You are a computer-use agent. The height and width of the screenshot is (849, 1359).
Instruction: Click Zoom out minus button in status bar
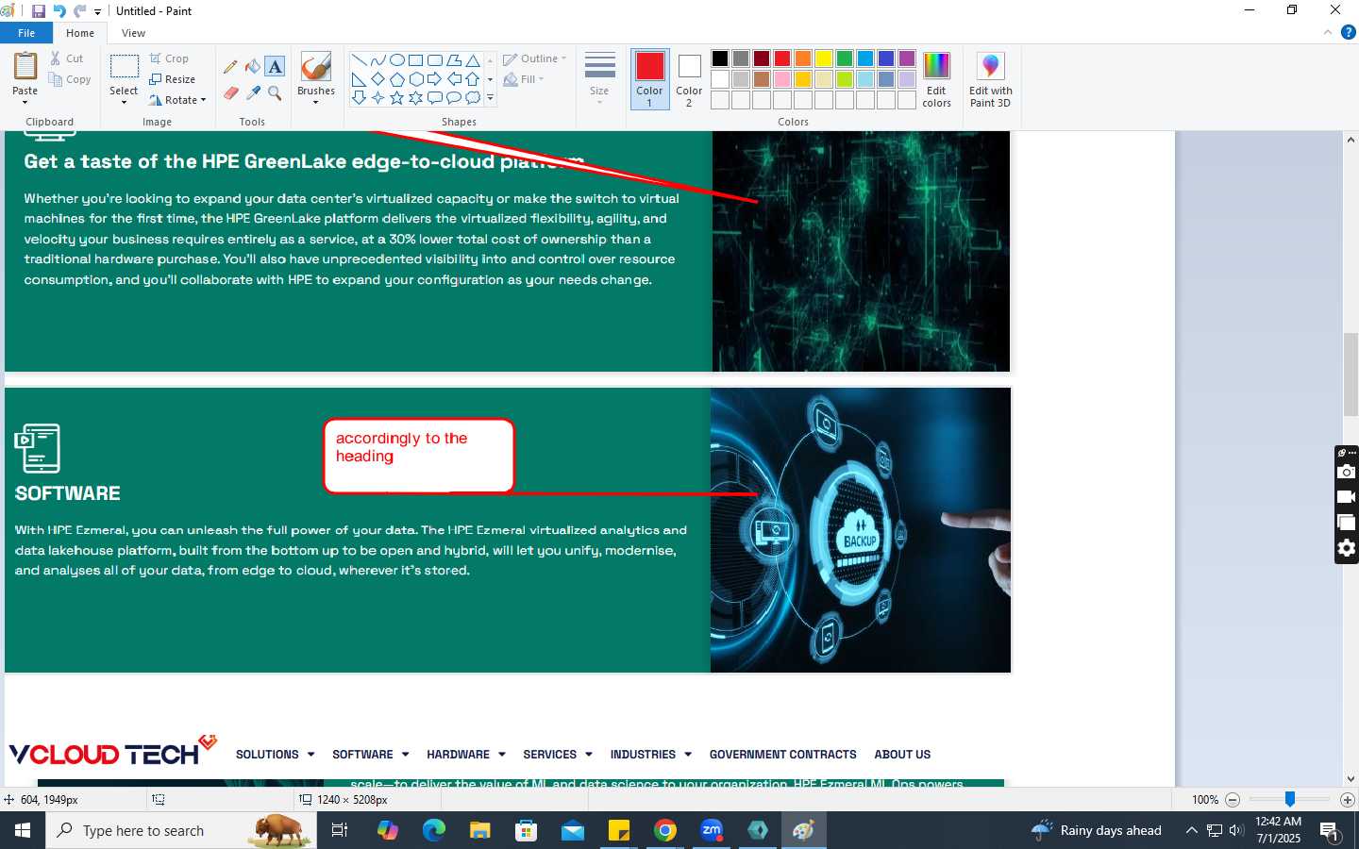click(1232, 800)
